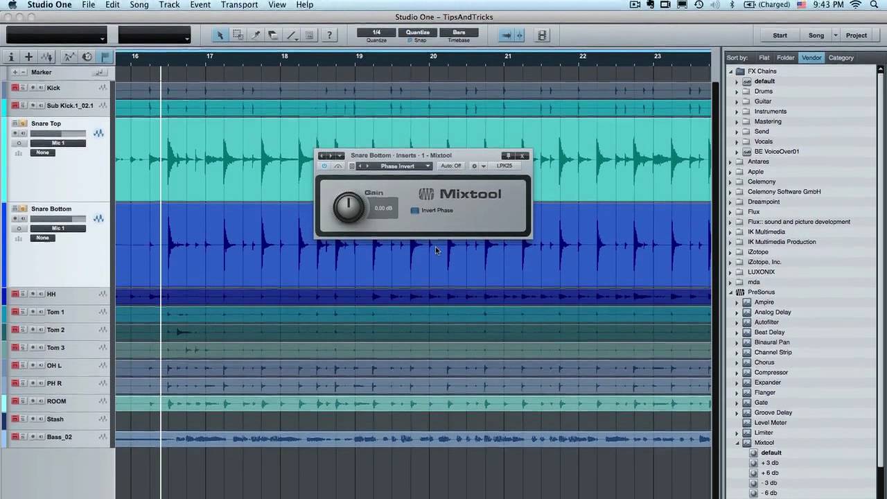Adjust the Mixtool Gain knob
Image resolution: width=887 pixels, height=499 pixels.
click(x=348, y=207)
